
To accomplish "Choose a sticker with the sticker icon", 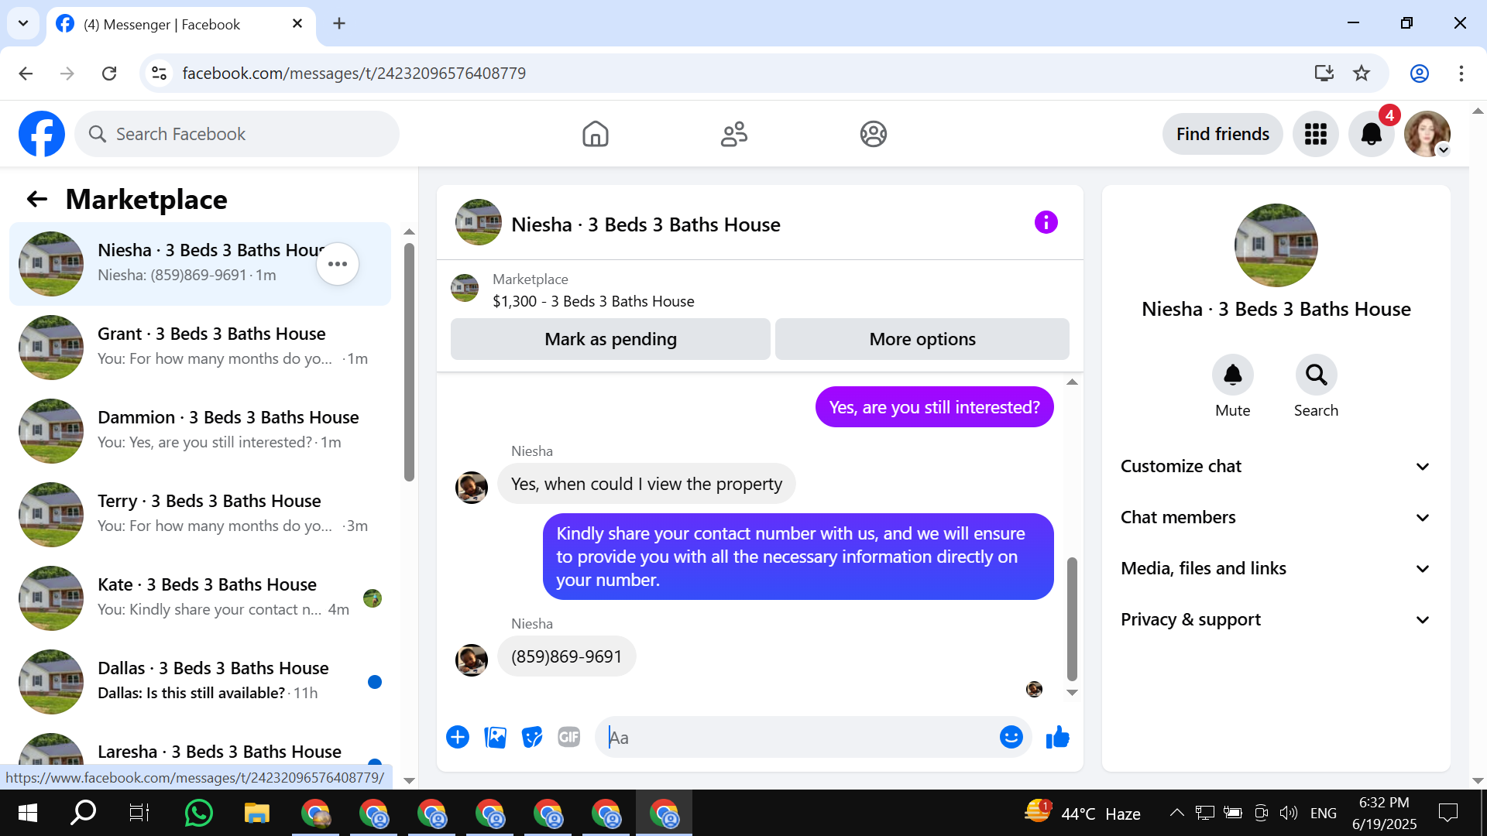I will [532, 737].
